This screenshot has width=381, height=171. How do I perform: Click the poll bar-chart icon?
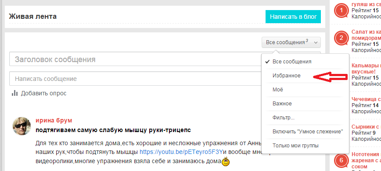[15, 93]
